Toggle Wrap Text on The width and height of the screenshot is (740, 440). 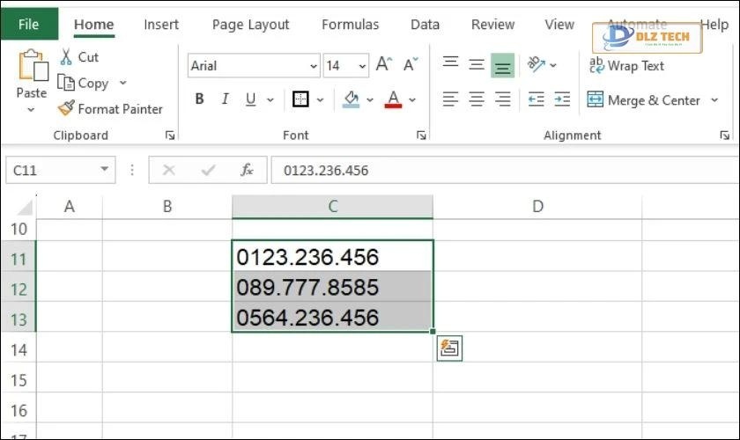[x=626, y=66]
